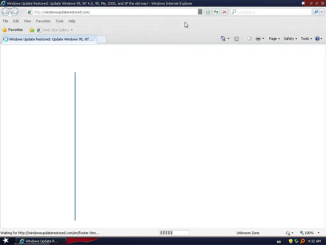Open the Page command bar menu

274,39
